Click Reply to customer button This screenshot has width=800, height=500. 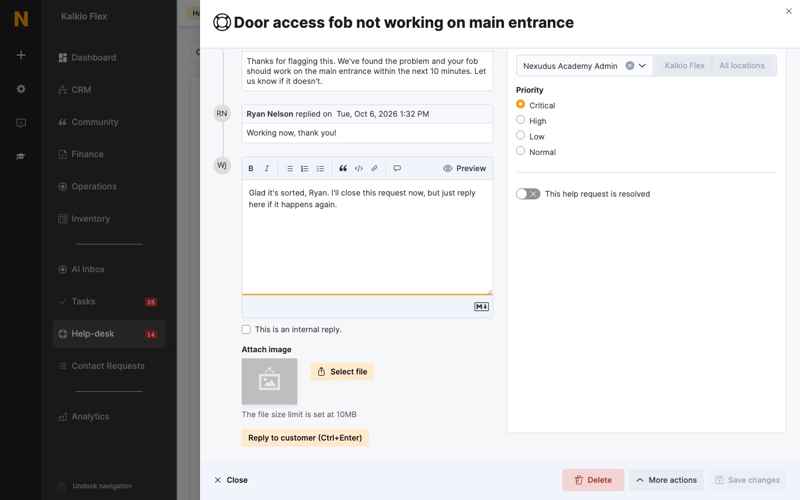click(x=305, y=438)
